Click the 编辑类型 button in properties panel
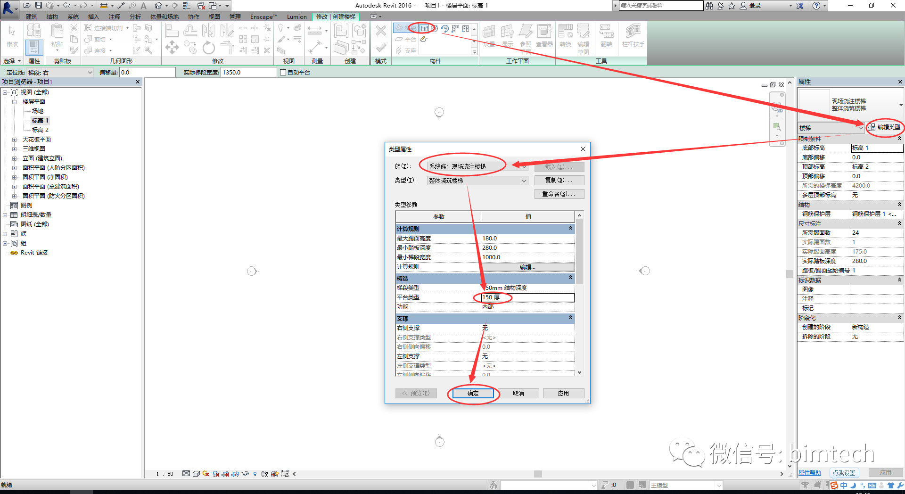Screen dimensions: 905x494 (884, 127)
